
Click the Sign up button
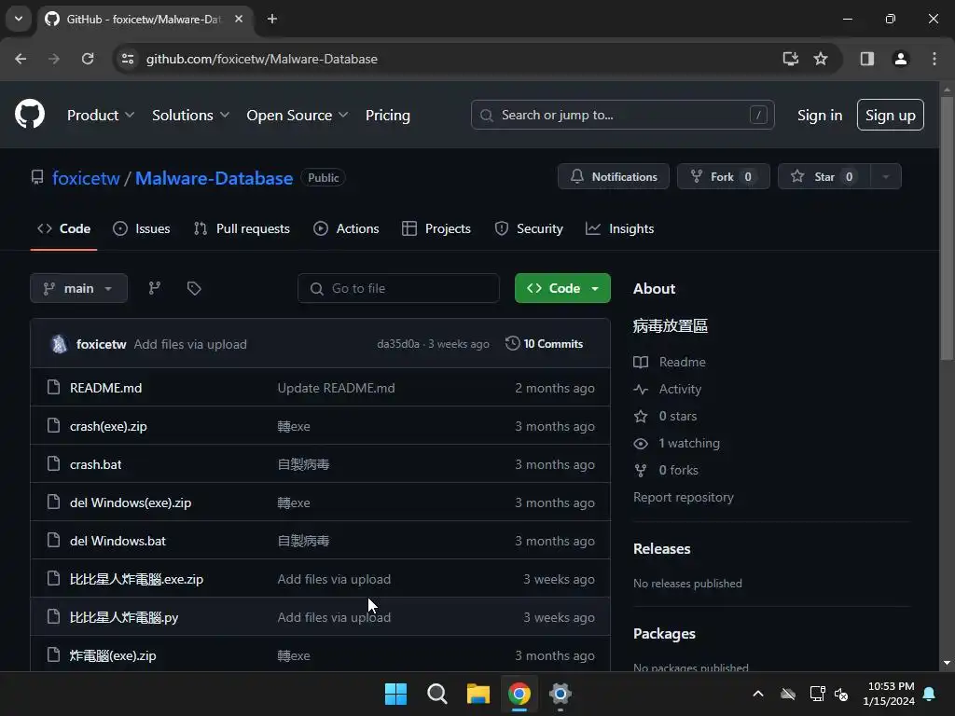pos(890,115)
